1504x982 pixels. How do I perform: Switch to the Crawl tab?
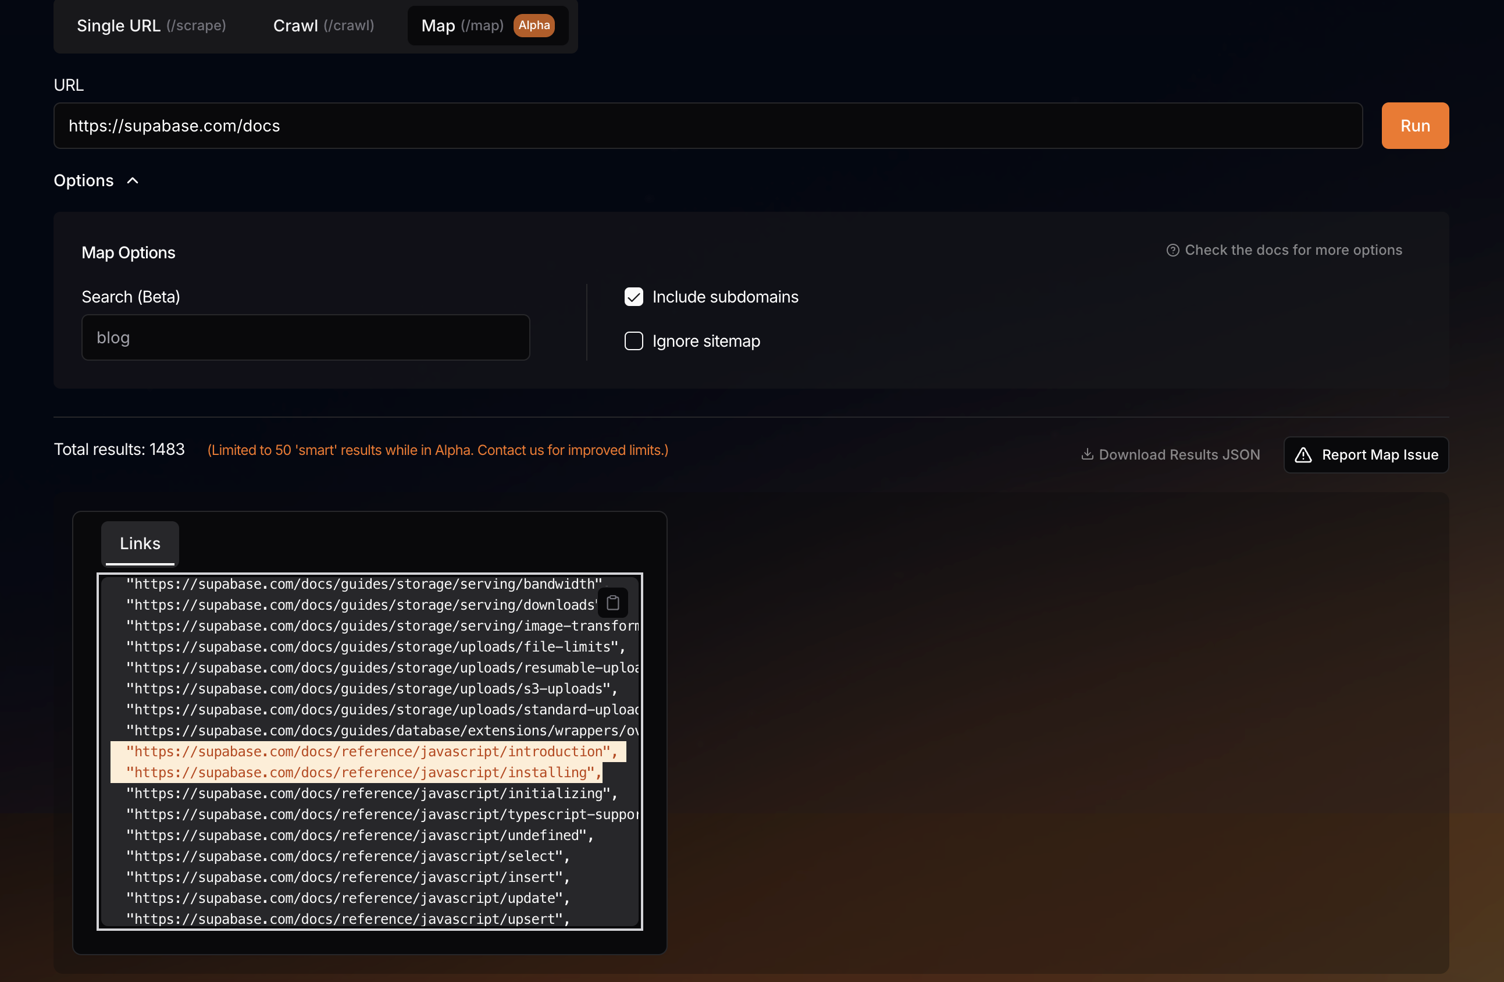click(323, 25)
